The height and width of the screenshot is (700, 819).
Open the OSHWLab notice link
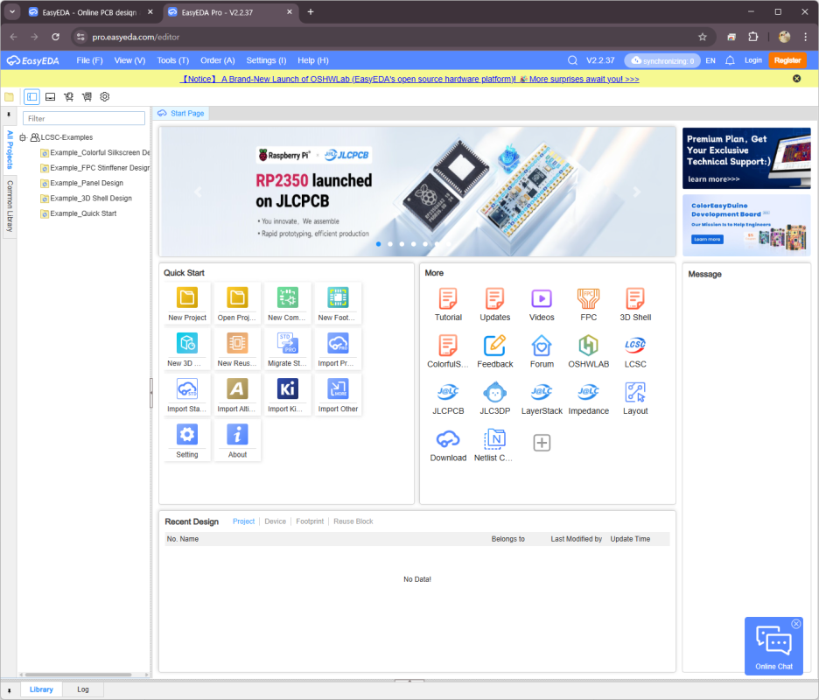[409, 80]
